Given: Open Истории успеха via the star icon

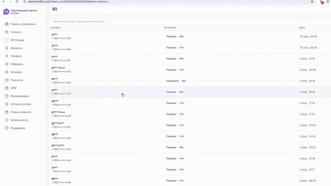Looking at the screenshot, I should 7,104.
